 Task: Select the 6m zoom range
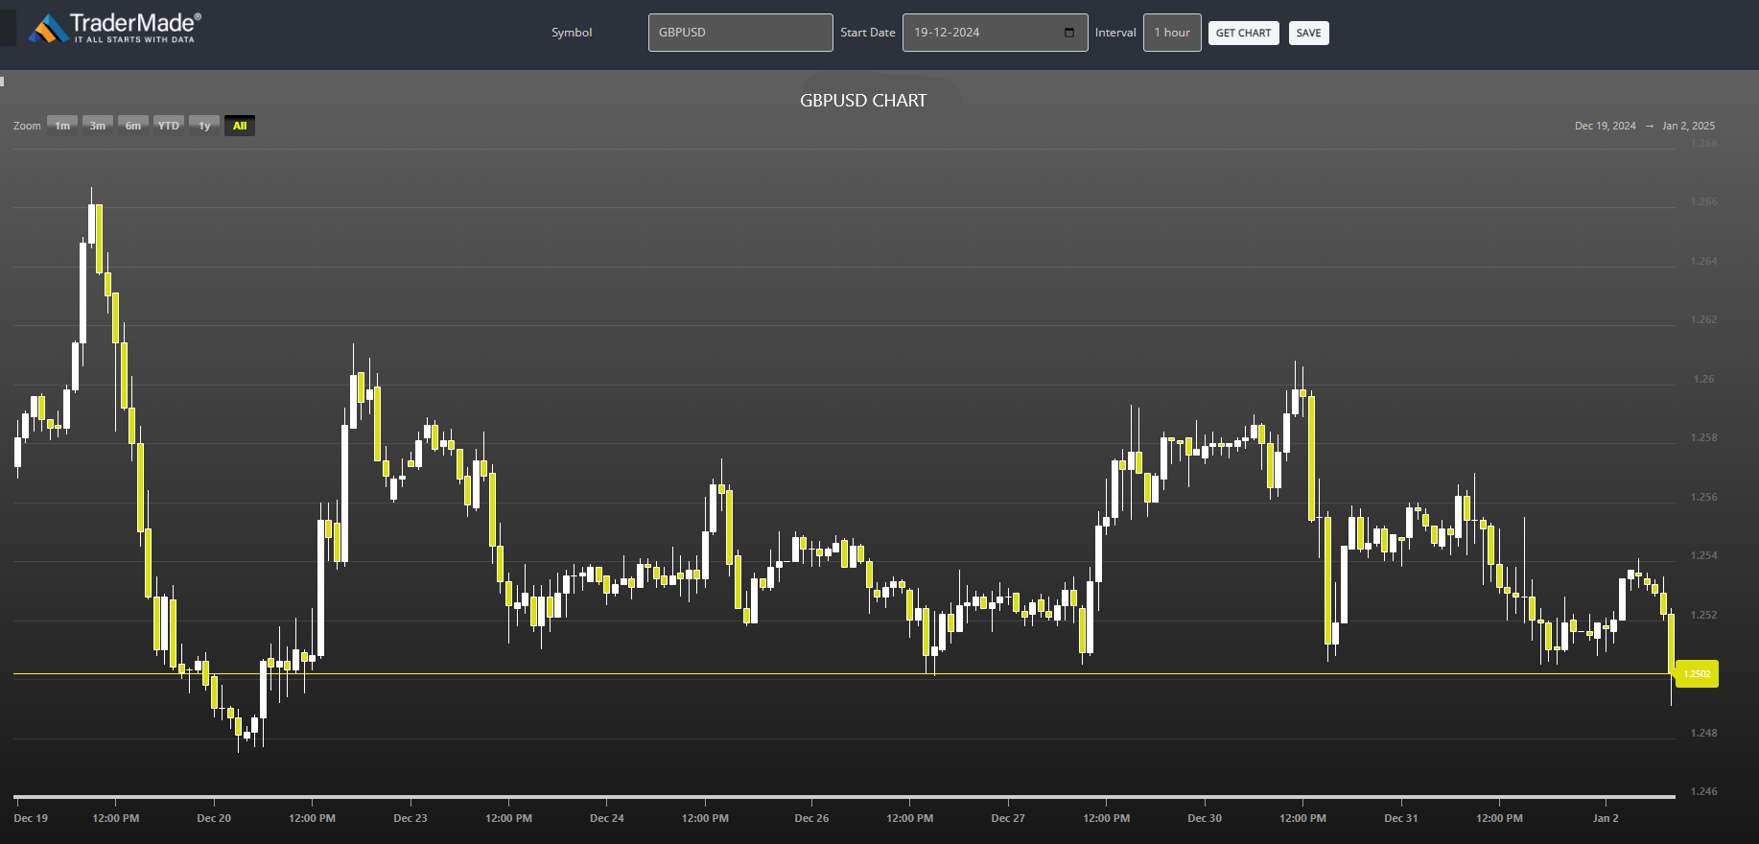133,126
